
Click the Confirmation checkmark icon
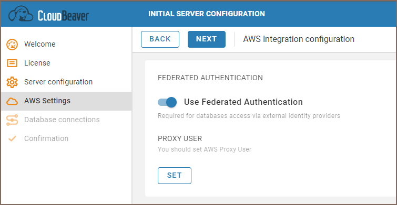pyautogui.click(x=12, y=138)
